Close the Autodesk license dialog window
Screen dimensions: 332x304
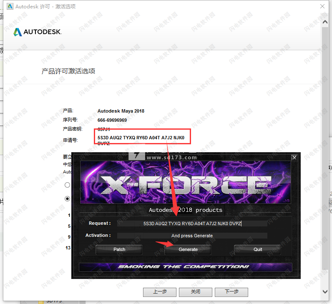[x=322, y=6]
